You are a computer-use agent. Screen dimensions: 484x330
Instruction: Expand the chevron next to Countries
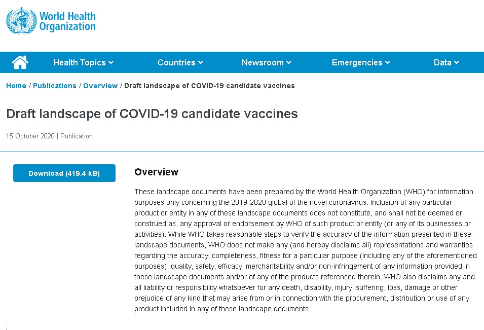(x=201, y=63)
